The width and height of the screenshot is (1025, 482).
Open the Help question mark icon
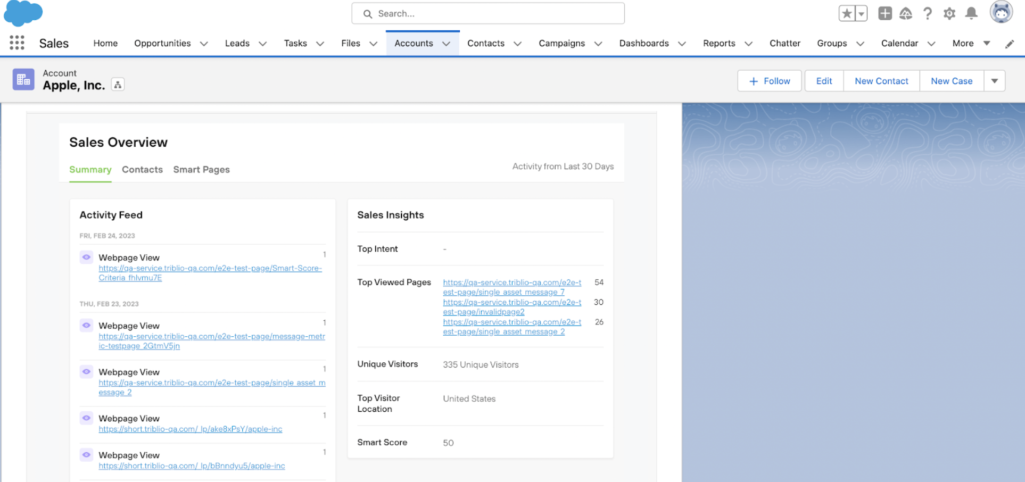pos(928,13)
